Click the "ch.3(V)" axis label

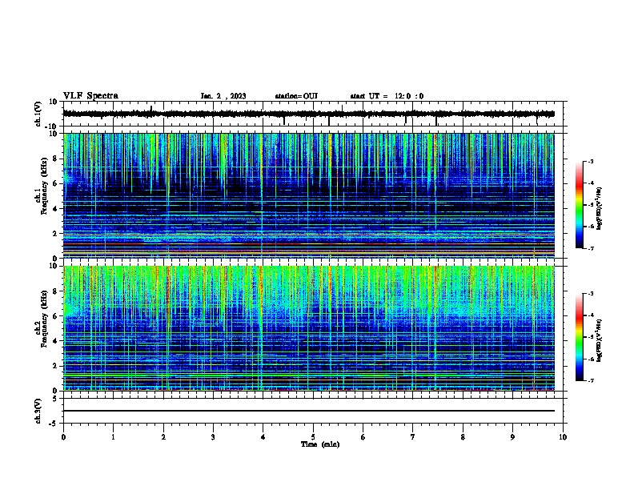[38, 411]
